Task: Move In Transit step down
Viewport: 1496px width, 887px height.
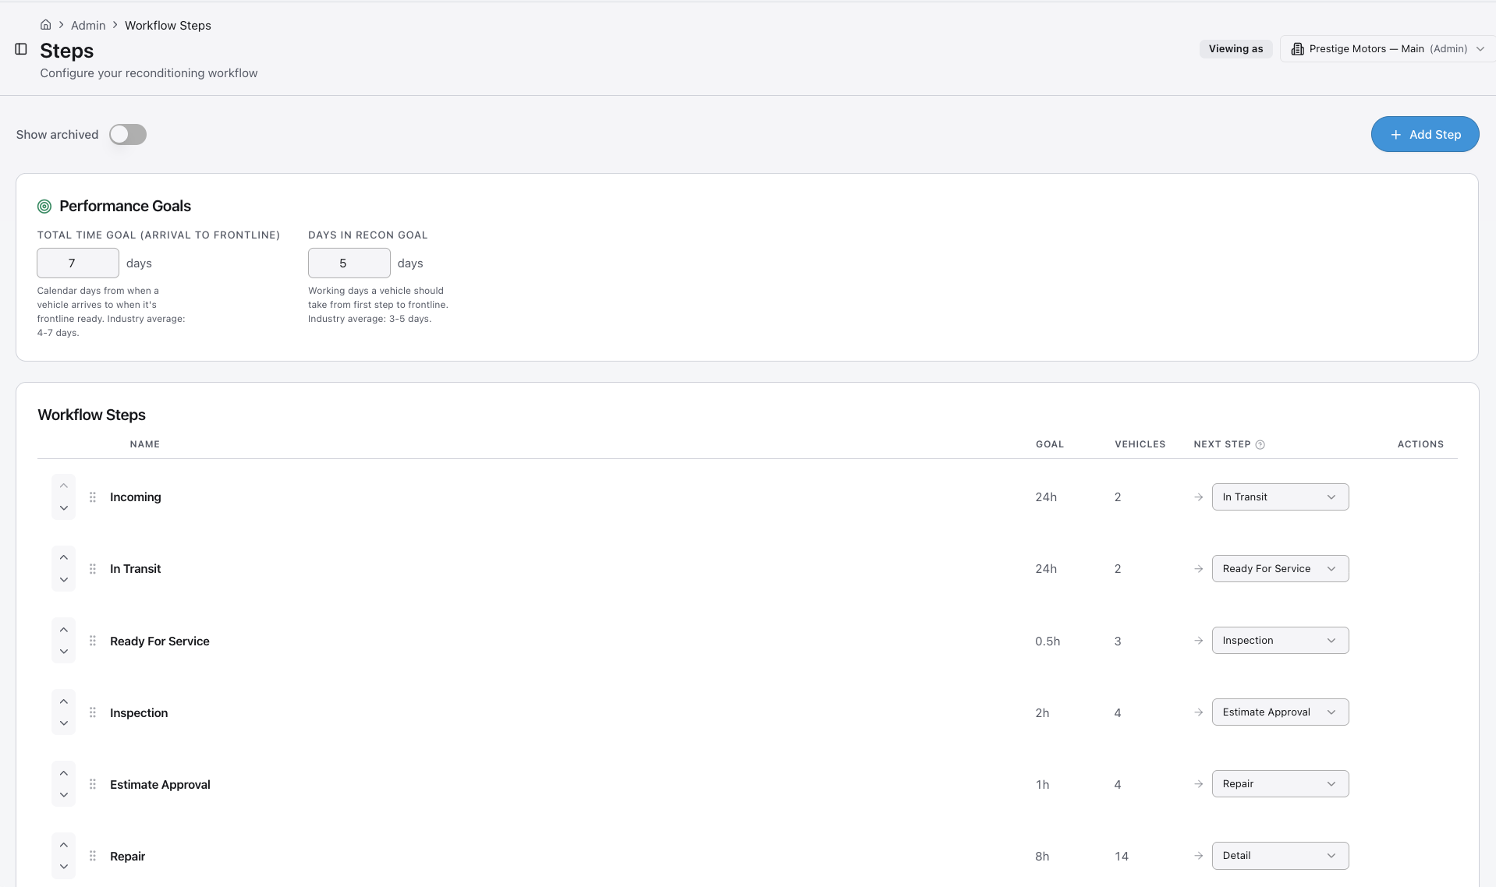Action: point(64,580)
